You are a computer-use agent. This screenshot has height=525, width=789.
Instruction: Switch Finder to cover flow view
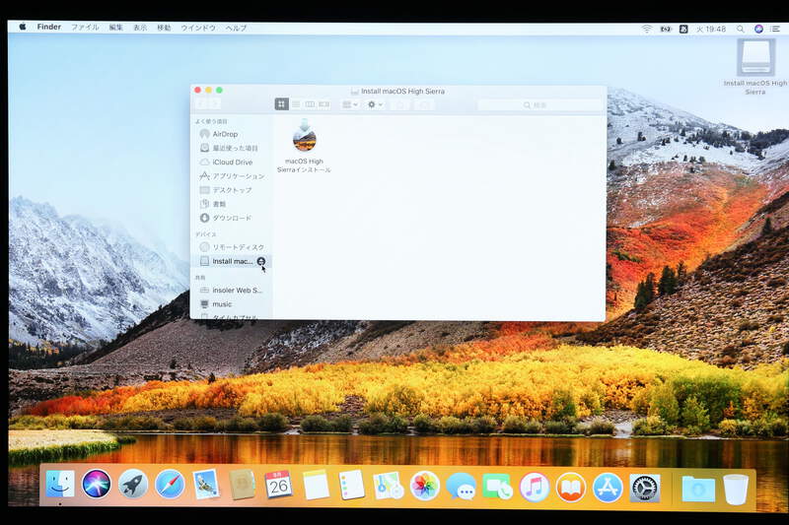tap(324, 104)
